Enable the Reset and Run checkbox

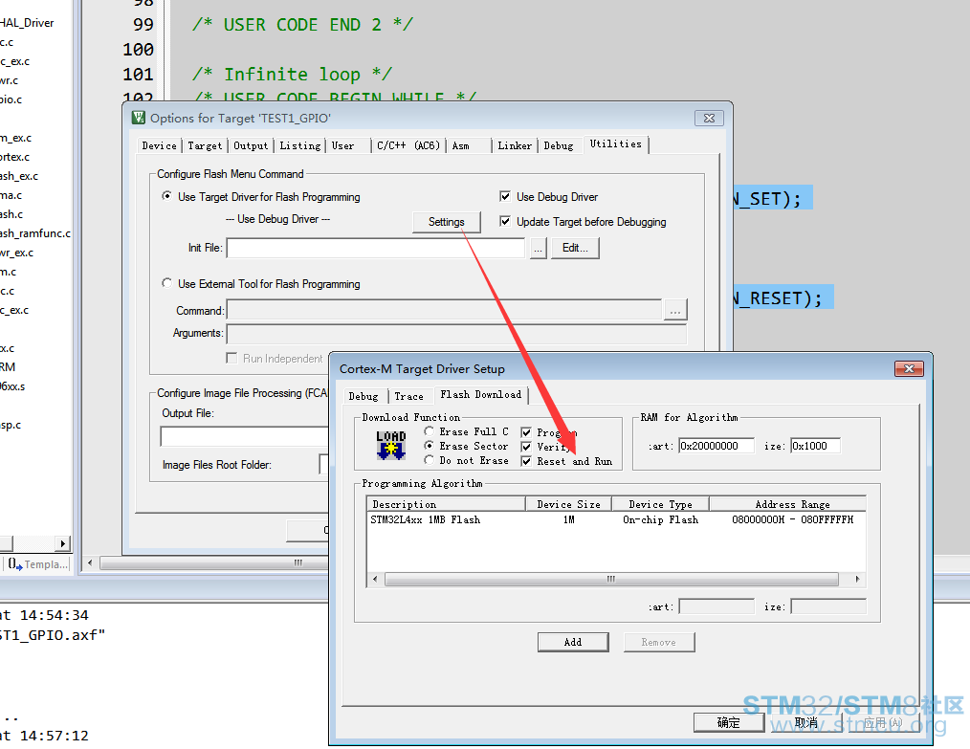coord(526,461)
